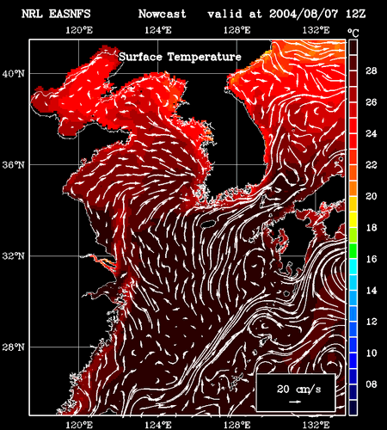
Task: Click the Surface Temperature title text
Action: [180, 57]
